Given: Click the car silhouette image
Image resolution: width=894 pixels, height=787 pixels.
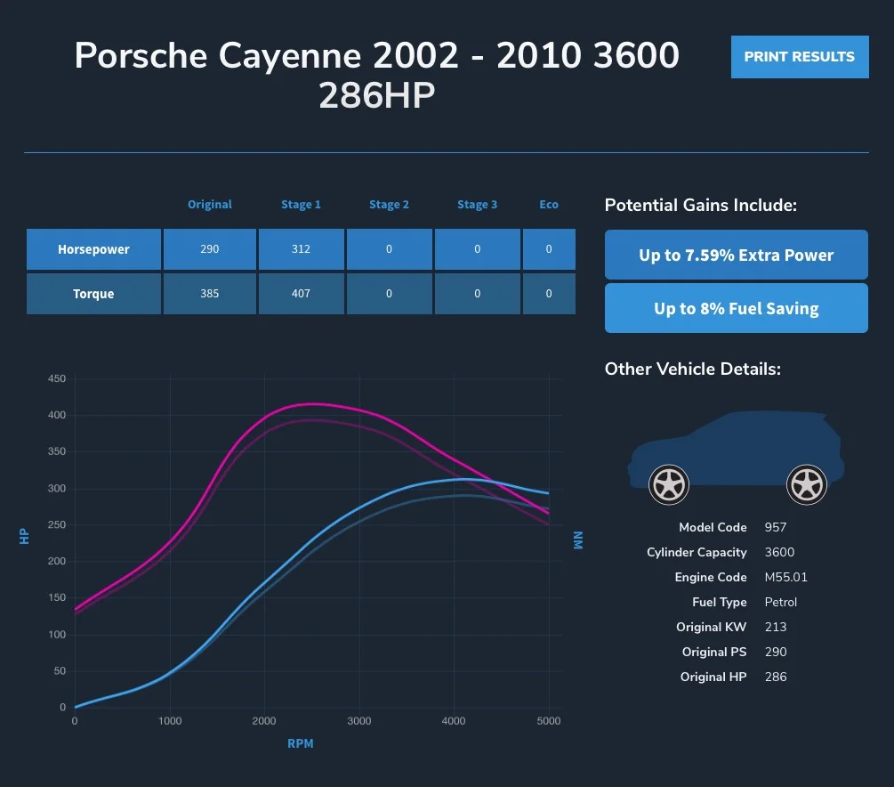Looking at the screenshot, I should pyautogui.click(x=736, y=458).
